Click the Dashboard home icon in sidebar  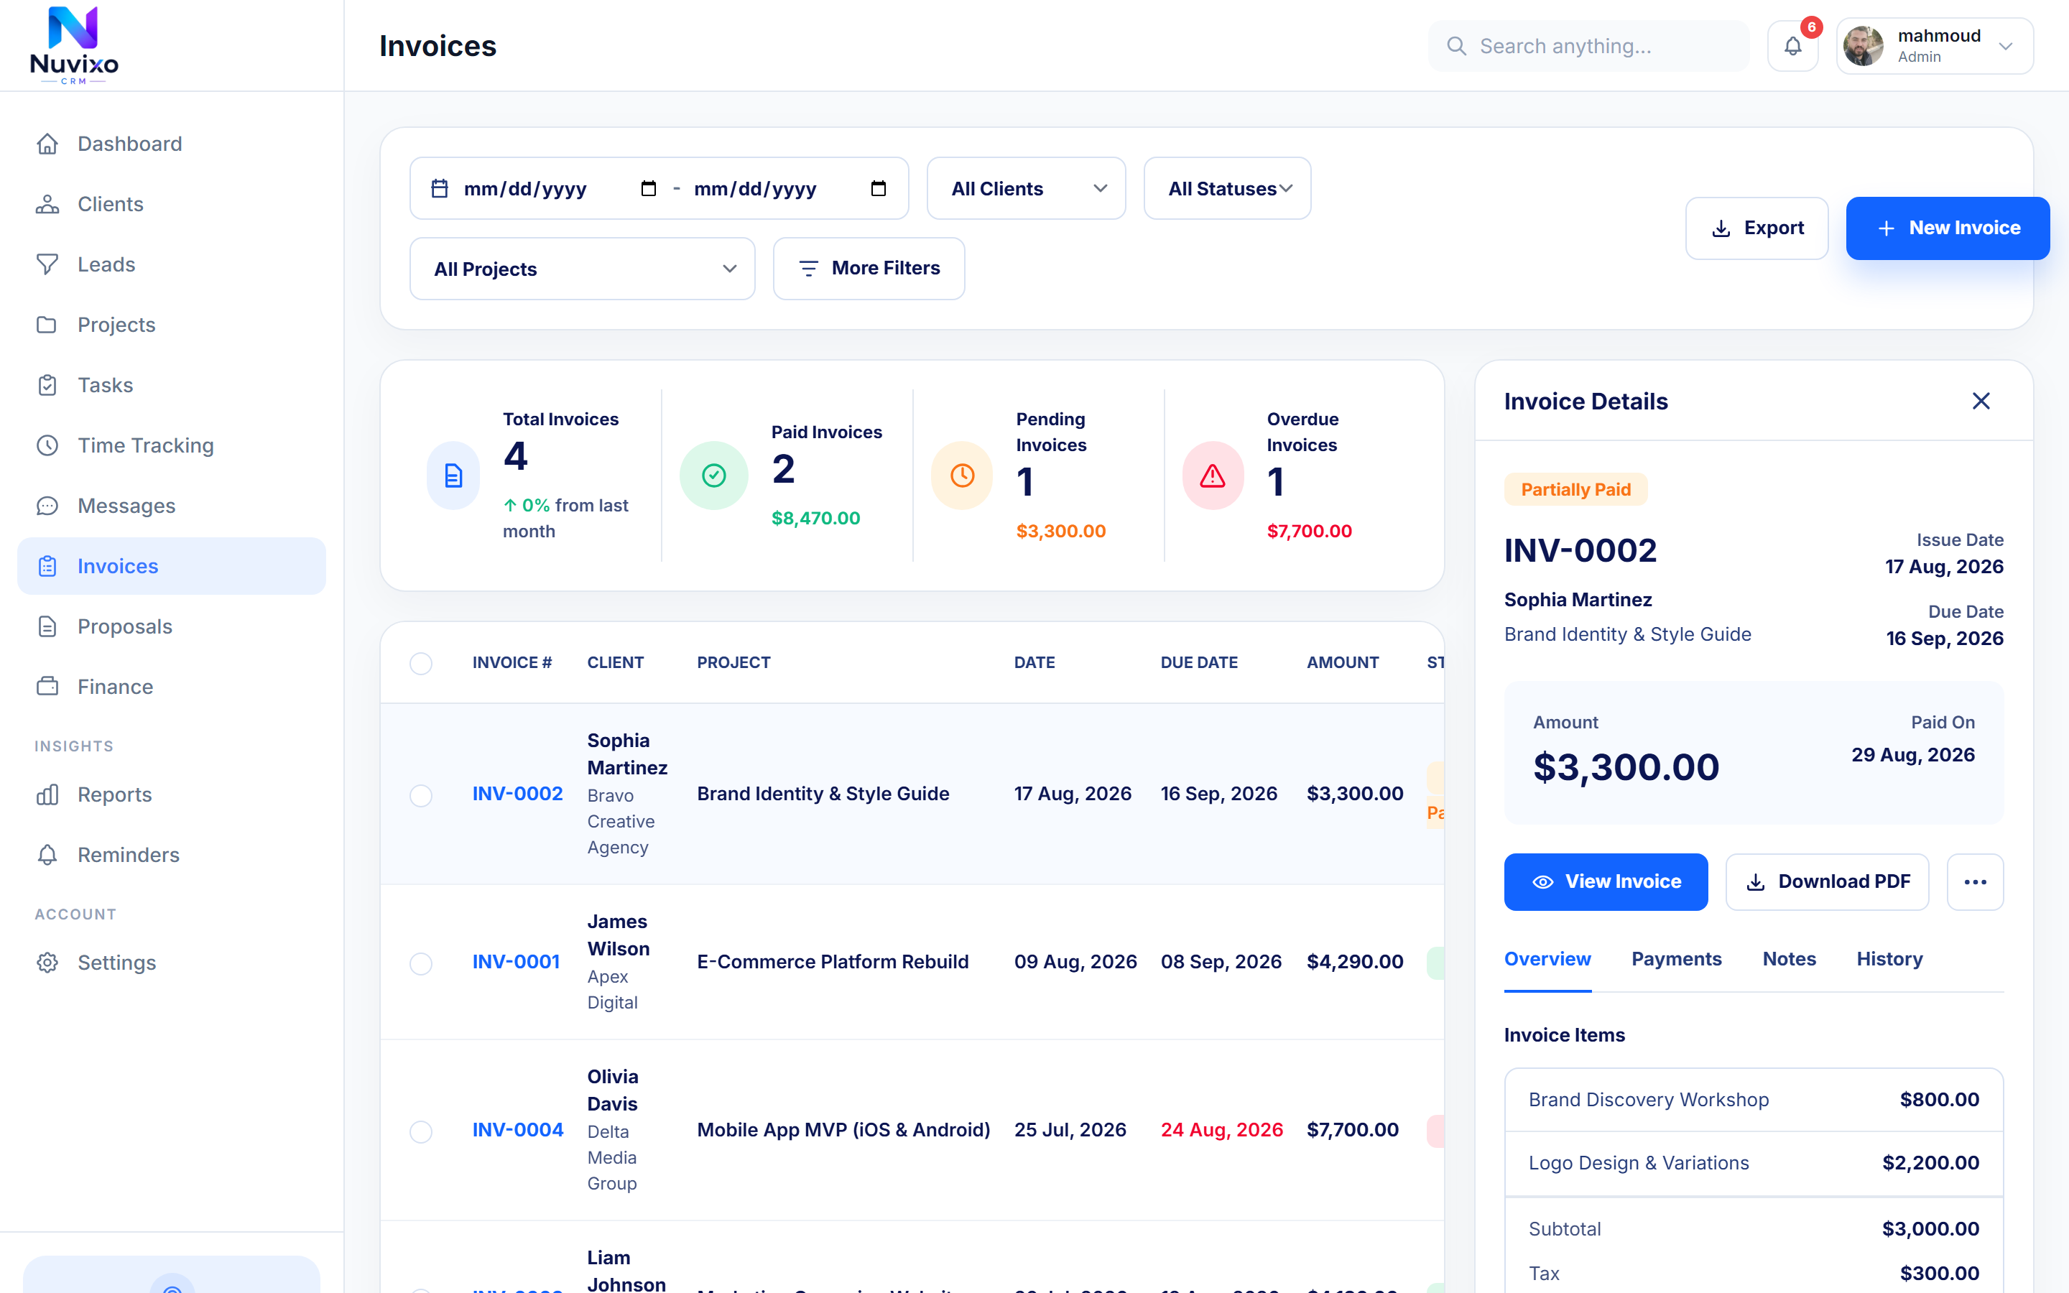48,144
